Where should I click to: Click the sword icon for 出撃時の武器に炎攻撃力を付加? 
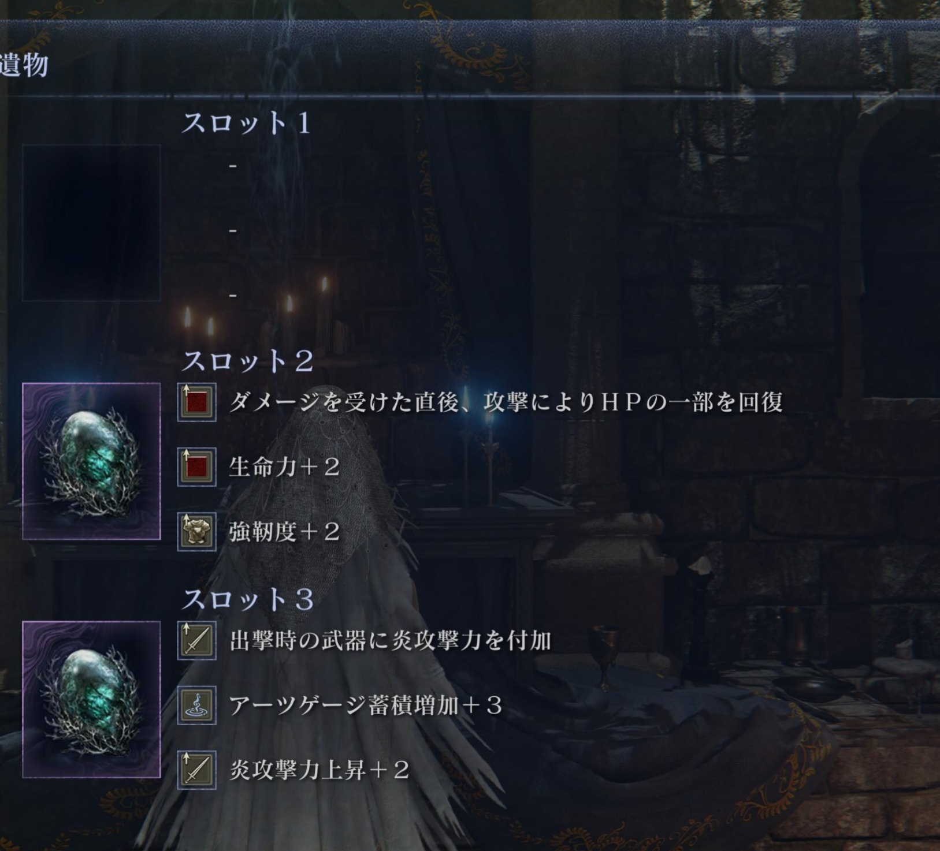tap(196, 641)
